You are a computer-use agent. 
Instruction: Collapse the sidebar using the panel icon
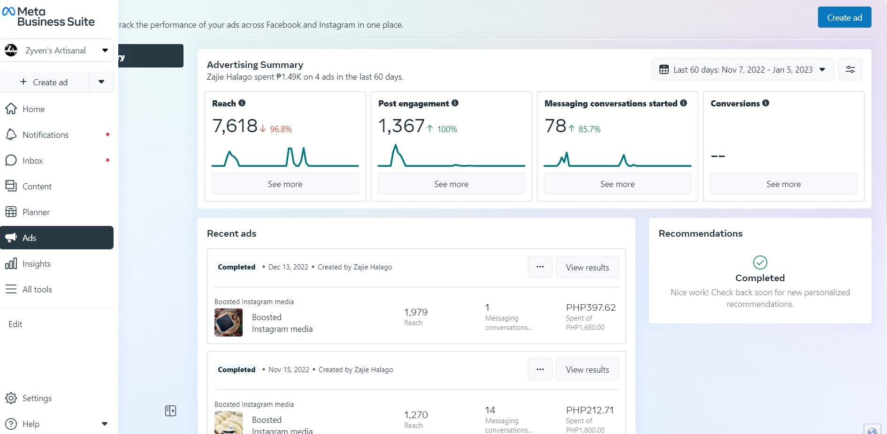click(170, 411)
